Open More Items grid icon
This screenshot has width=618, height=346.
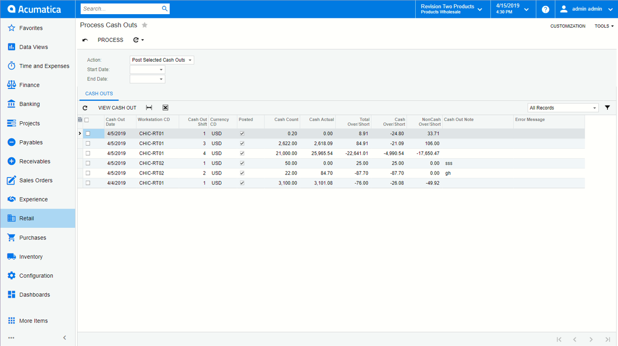pyautogui.click(x=11, y=321)
